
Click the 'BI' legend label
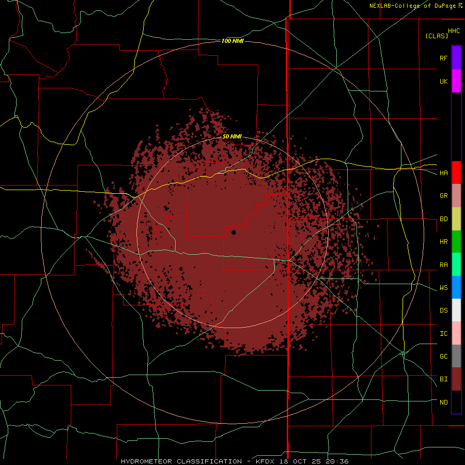[x=443, y=379]
